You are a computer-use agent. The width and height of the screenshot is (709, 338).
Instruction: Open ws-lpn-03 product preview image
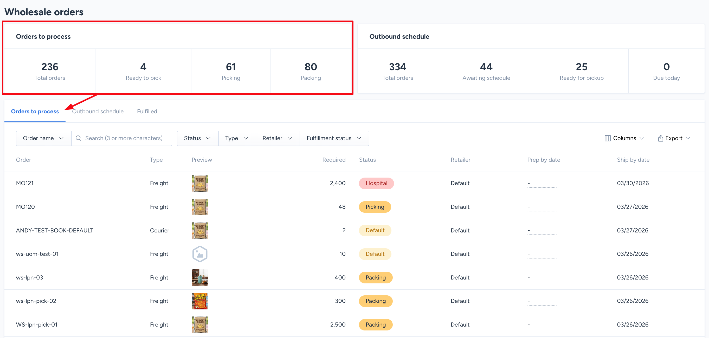tap(200, 277)
